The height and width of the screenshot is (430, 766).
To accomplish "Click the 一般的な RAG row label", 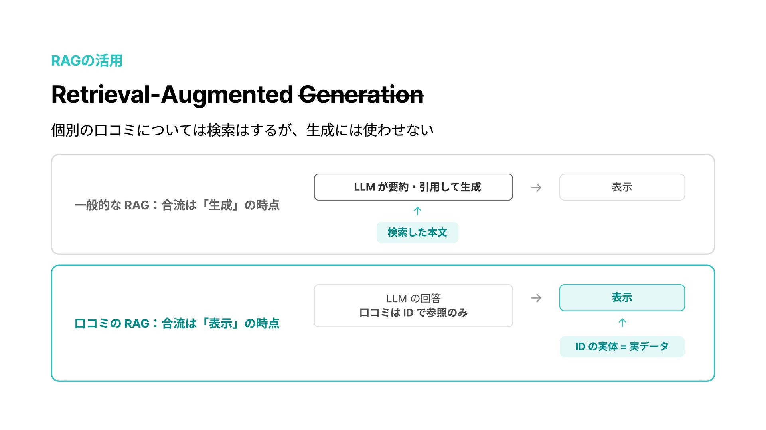I will click(177, 205).
